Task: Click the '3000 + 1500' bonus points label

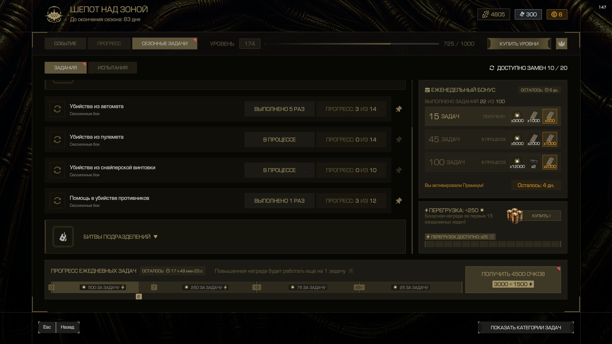Action: (513, 284)
